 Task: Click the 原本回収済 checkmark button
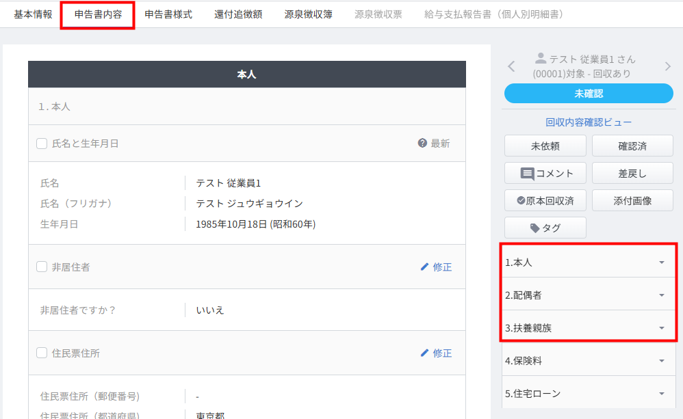pos(545,201)
